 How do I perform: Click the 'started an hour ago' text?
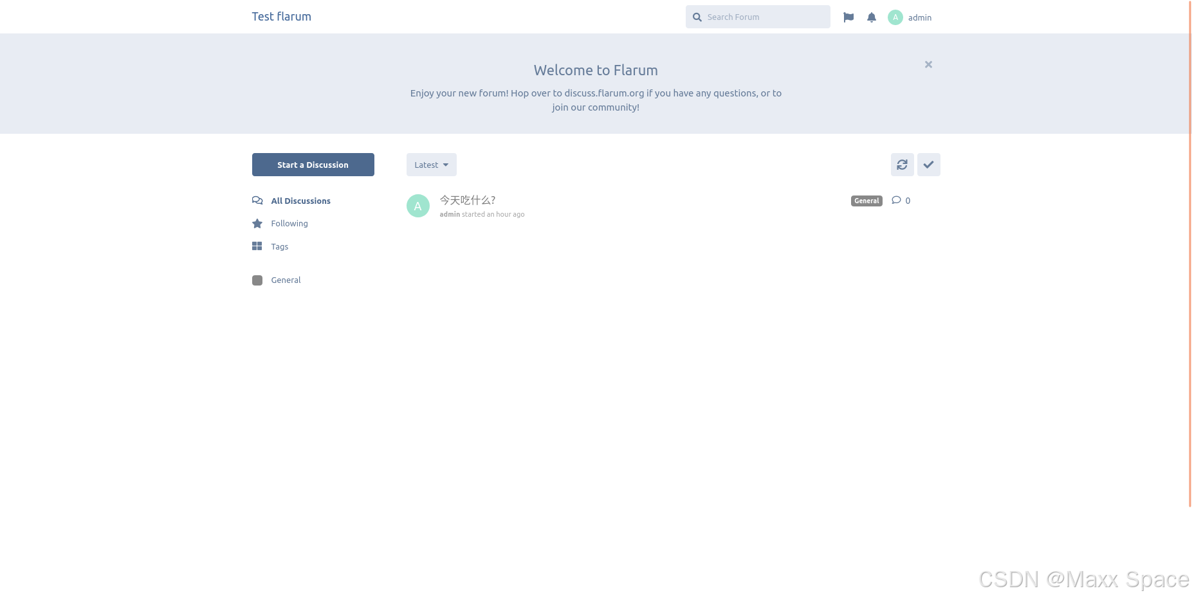[493, 214]
